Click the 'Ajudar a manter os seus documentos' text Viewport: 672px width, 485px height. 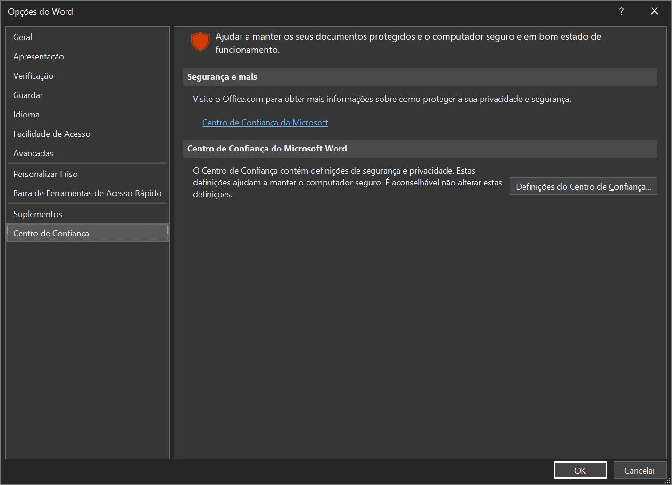click(x=408, y=43)
